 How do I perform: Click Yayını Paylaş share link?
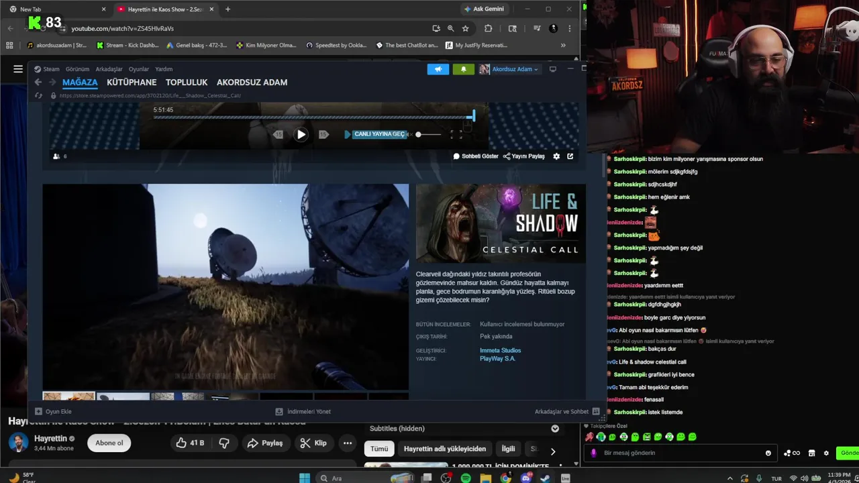[x=524, y=156]
